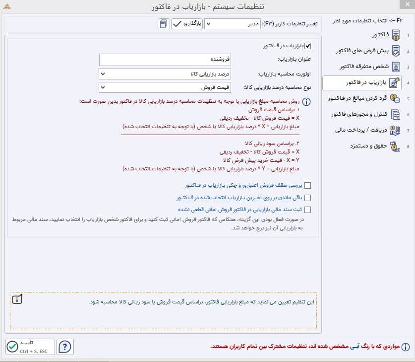The height and width of the screenshot is (362, 415).
Task: Select بازاریاب در فاکتور sidebar tab
Action: click(361, 83)
